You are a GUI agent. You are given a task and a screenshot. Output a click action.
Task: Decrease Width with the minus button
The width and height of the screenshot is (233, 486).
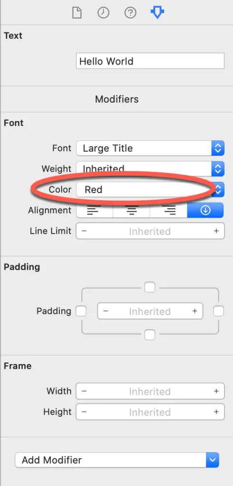click(x=84, y=391)
